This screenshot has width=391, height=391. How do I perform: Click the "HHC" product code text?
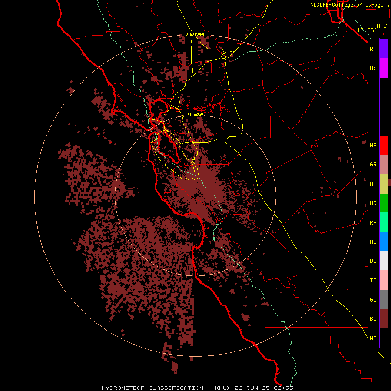point(382,26)
